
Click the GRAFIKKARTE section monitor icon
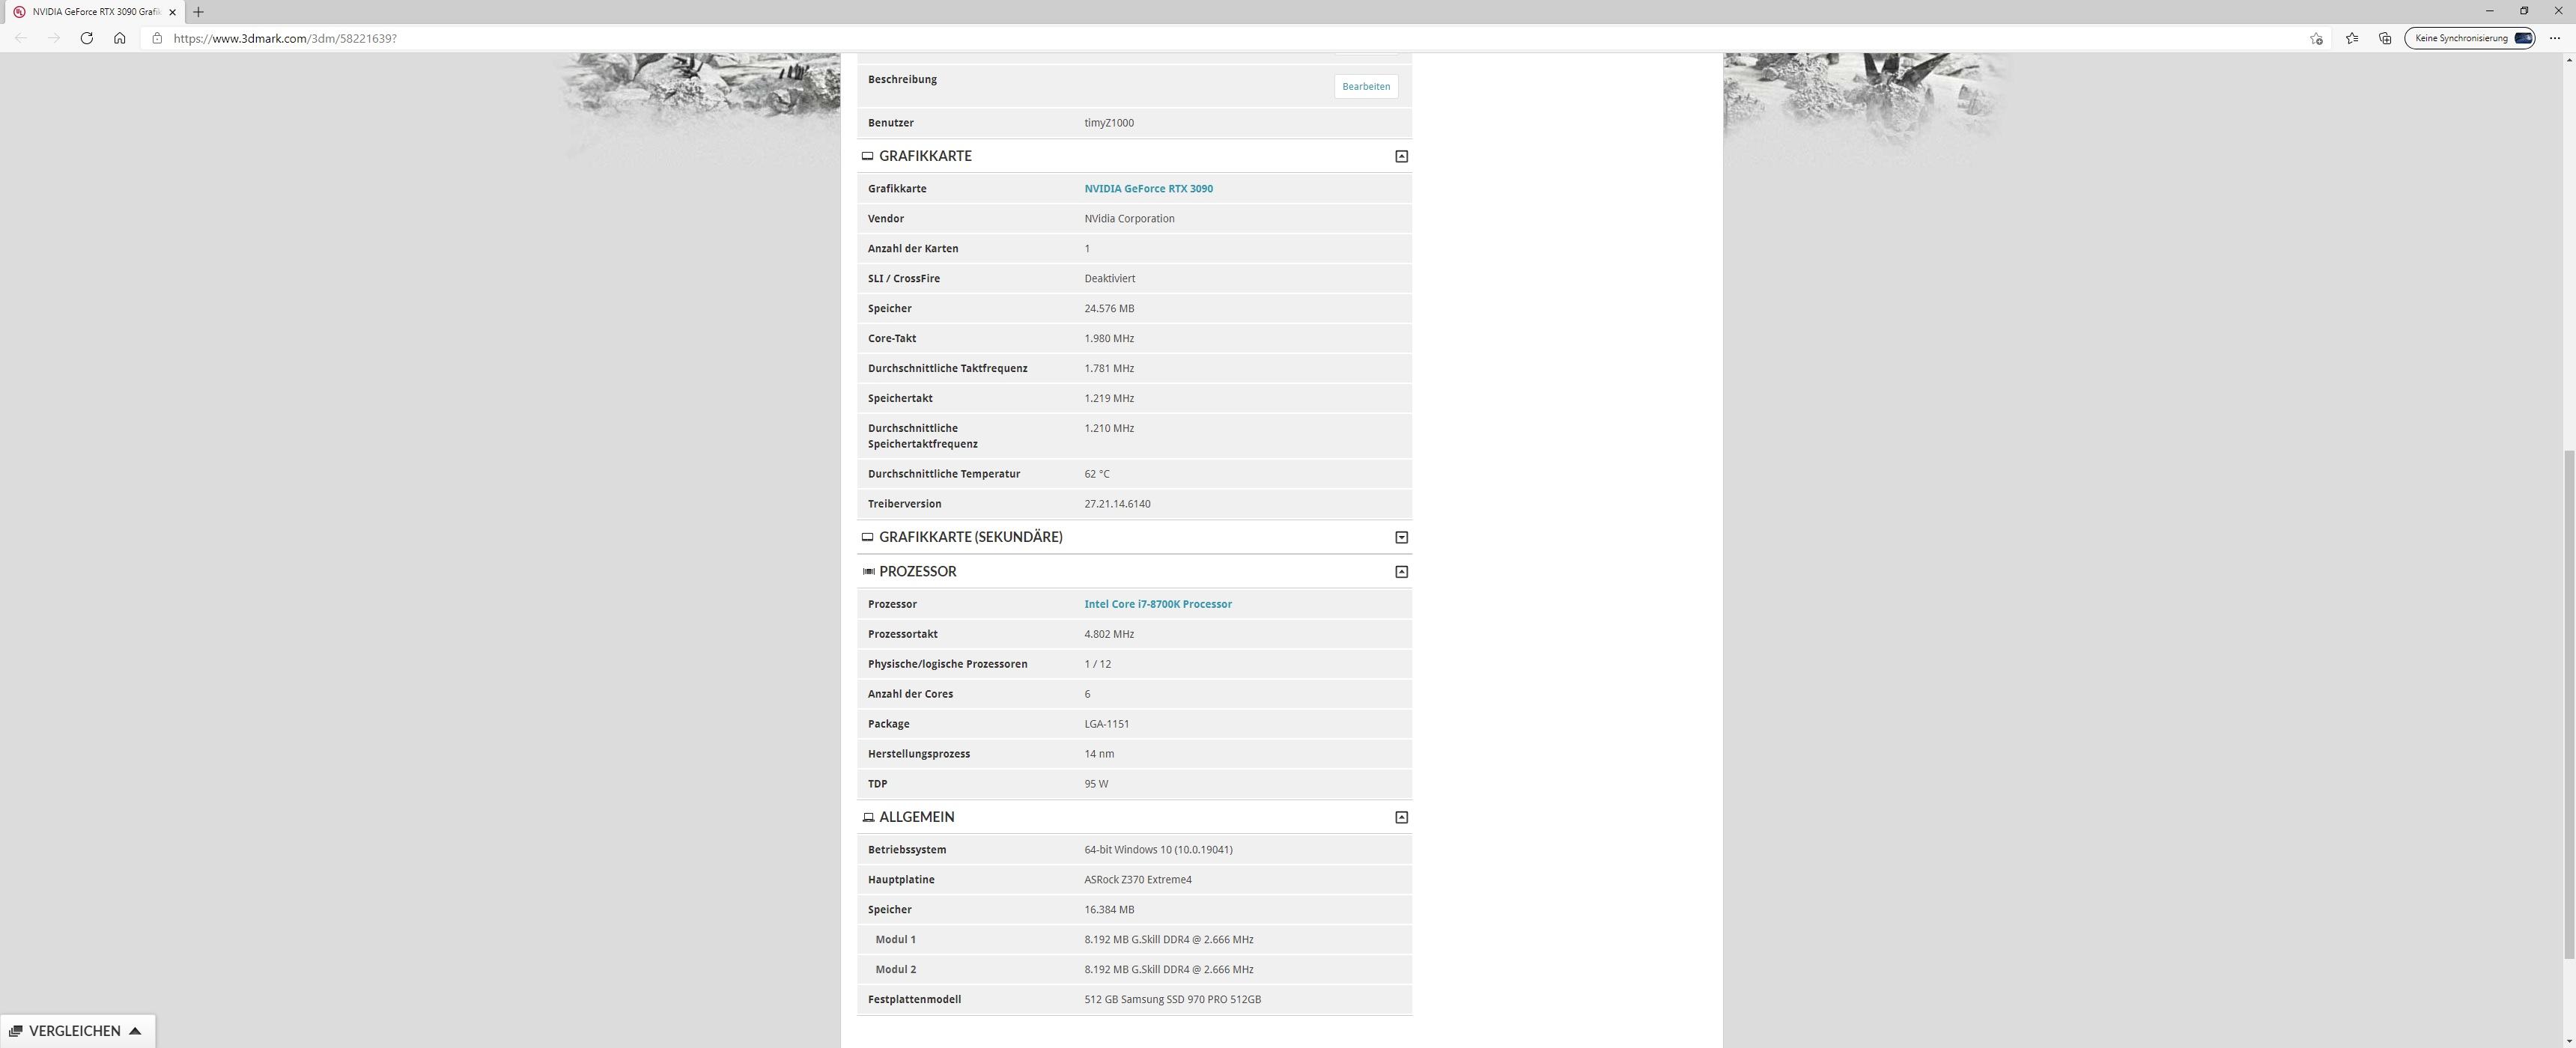[867, 156]
